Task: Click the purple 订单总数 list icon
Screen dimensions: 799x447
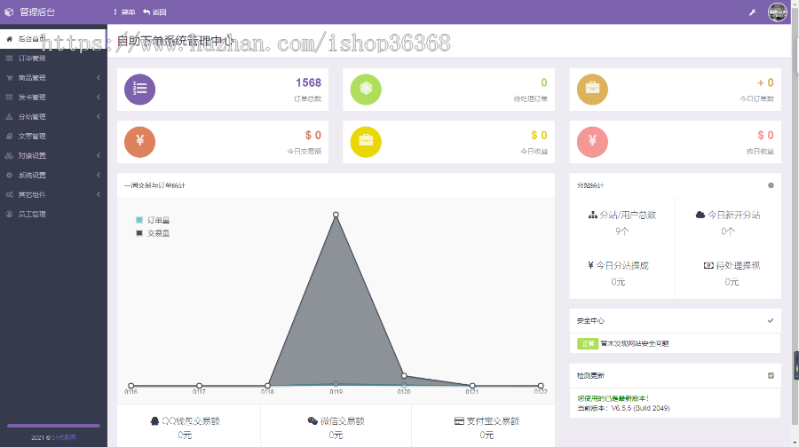Action: tap(139, 89)
